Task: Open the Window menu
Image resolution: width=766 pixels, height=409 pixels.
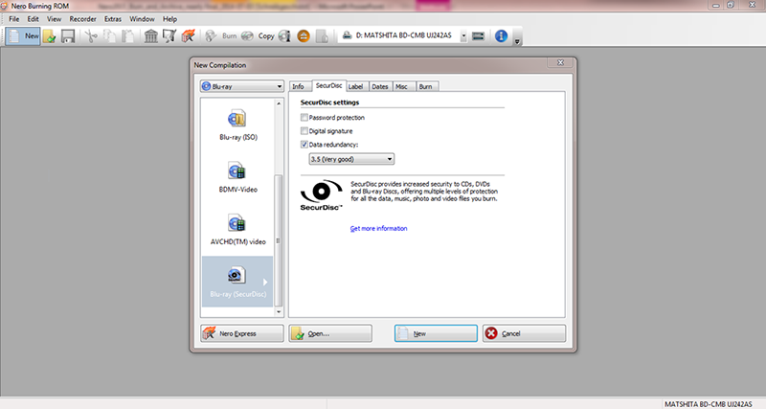Action: 142,19
